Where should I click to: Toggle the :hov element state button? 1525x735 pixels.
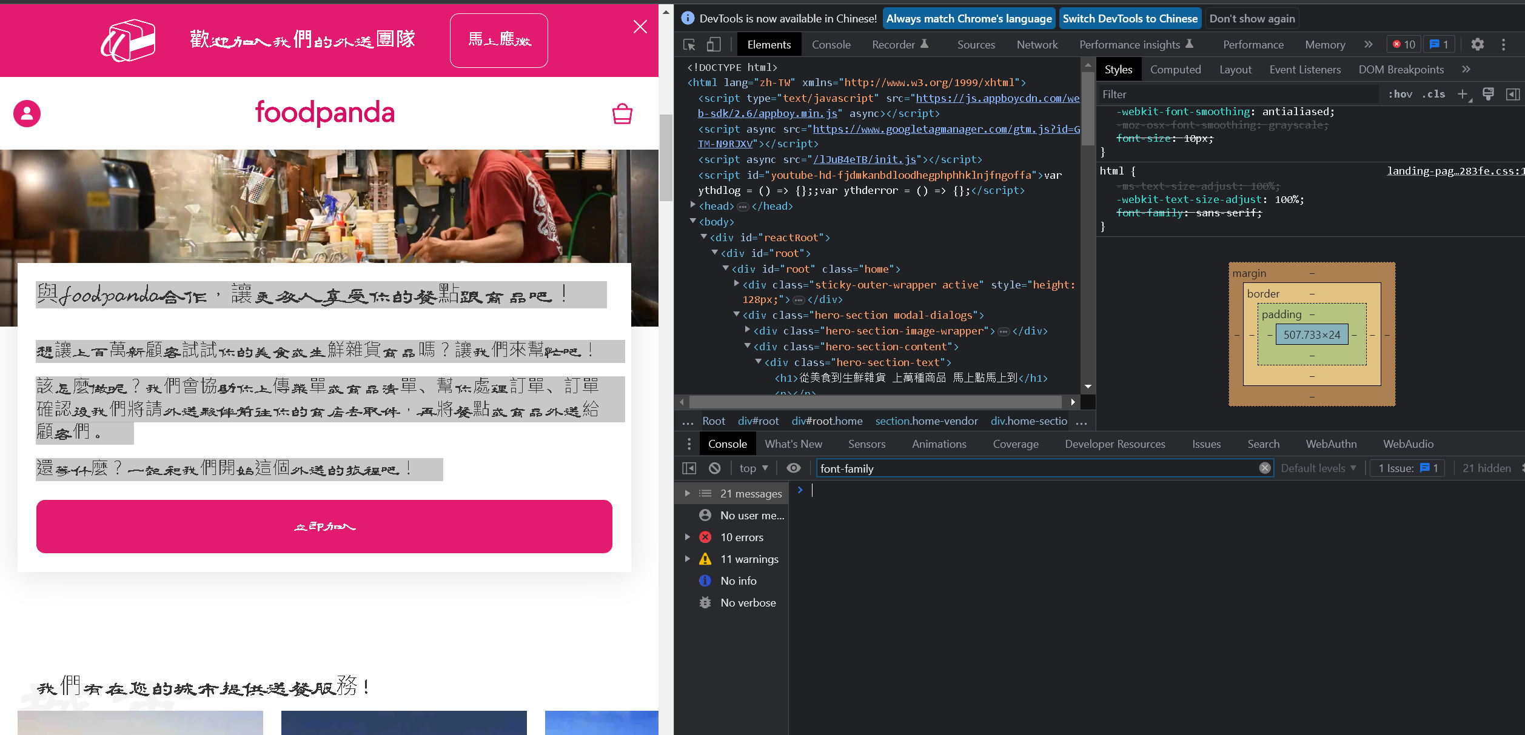[x=1400, y=94]
